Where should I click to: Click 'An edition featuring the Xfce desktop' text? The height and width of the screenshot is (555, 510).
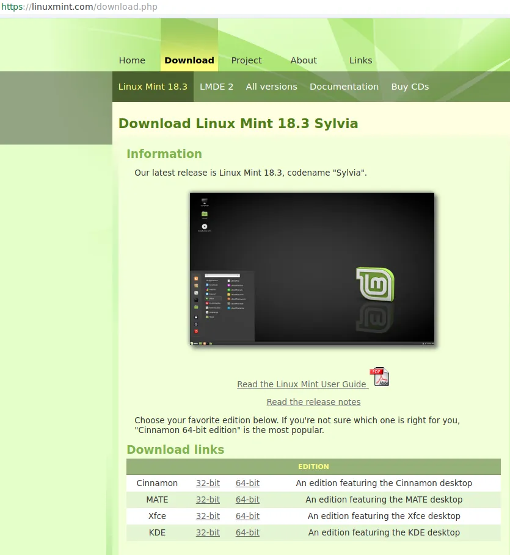coord(384,516)
